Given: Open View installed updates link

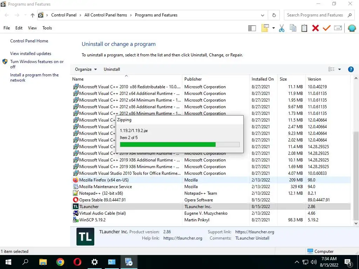Looking at the screenshot, I should click(31, 54).
